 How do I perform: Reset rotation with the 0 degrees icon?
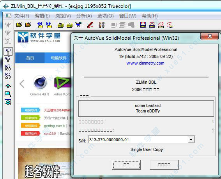[x=8, y=51]
